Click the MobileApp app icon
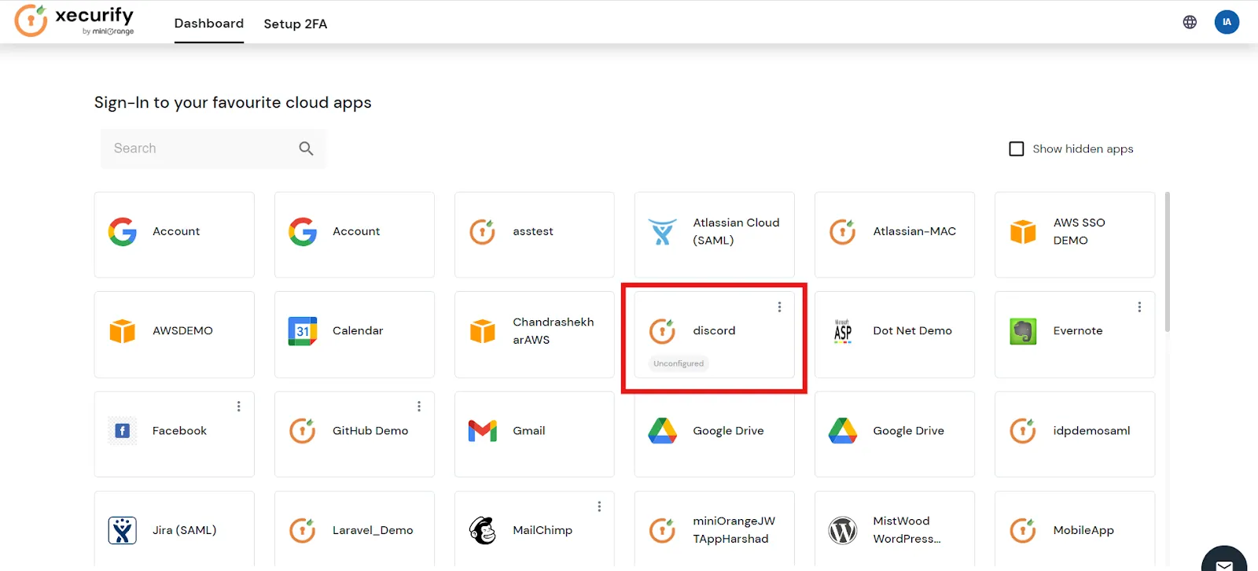Viewport: 1258px width, 571px height. (1023, 531)
